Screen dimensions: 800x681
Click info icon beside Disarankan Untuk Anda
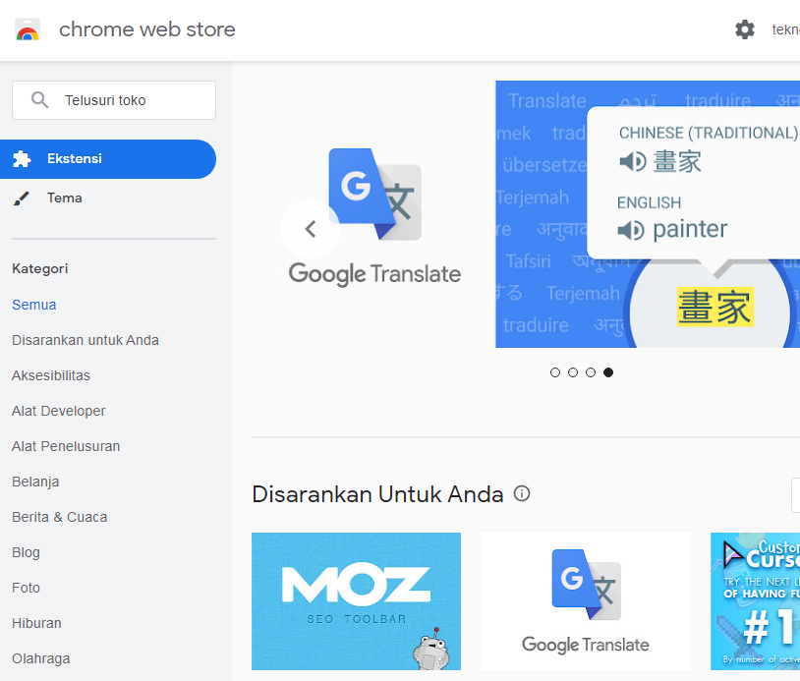pyautogui.click(x=522, y=493)
